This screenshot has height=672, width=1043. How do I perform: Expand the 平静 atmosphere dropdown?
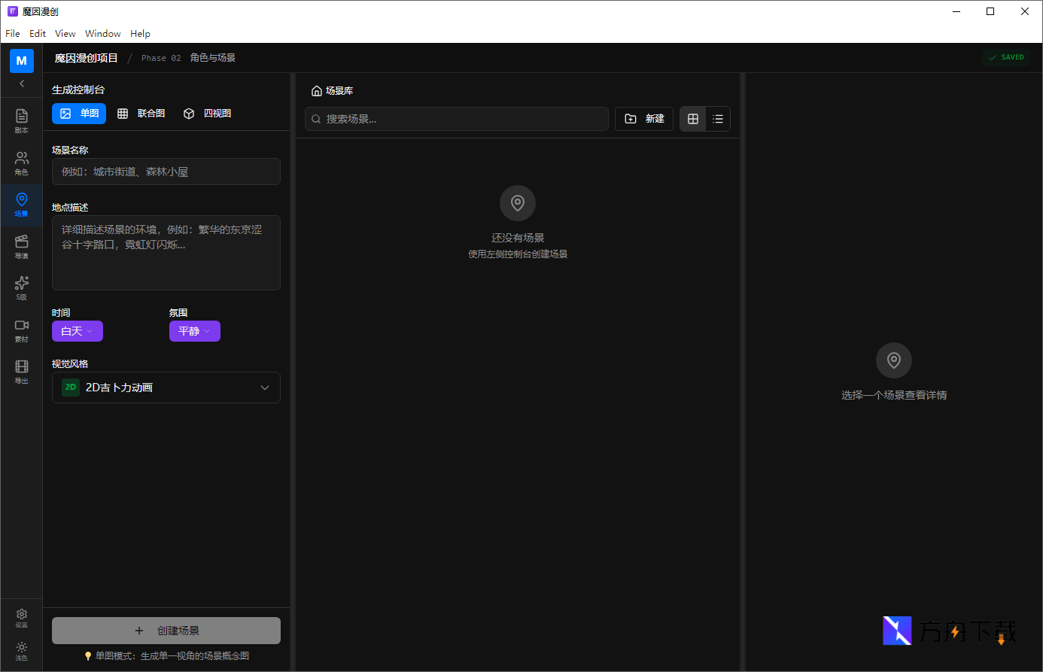[x=195, y=331]
